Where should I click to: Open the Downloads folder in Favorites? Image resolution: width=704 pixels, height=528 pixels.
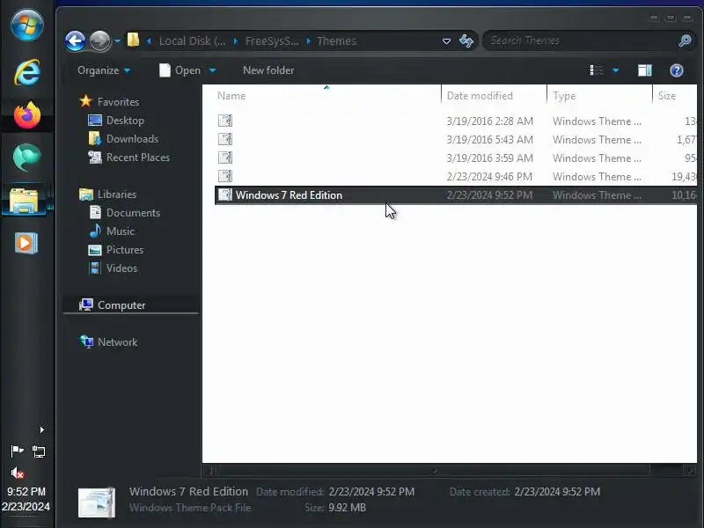(x=123, y=139)
